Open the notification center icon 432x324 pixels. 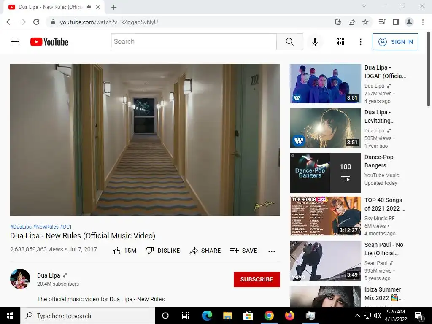coord(419,316)
